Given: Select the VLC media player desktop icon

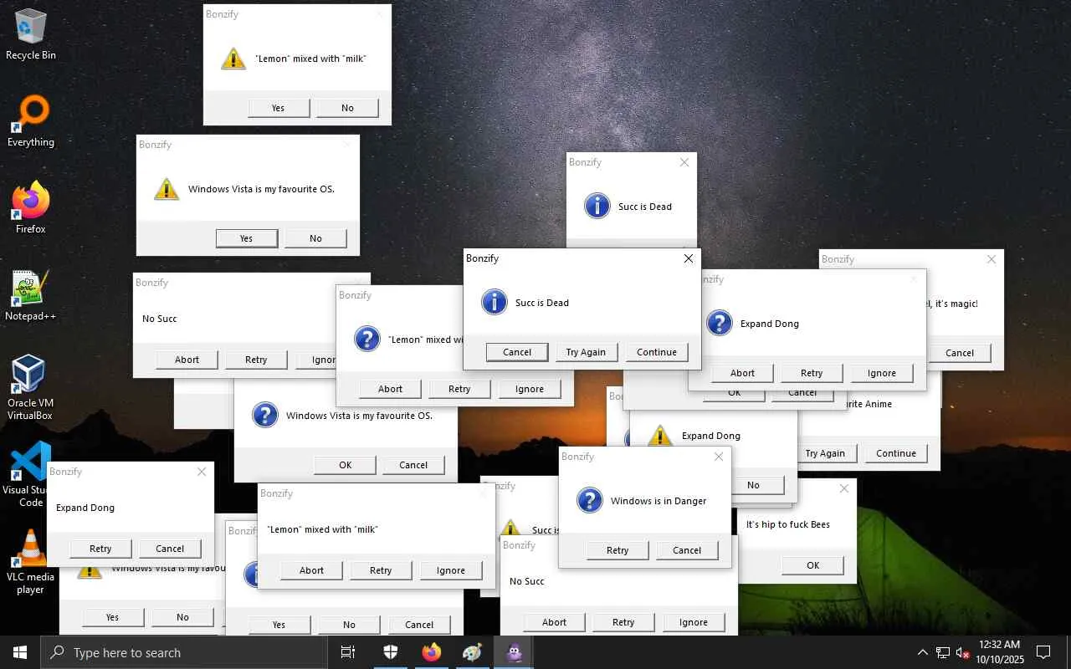Looking at the screenshot, I should (x=30, y=562).
